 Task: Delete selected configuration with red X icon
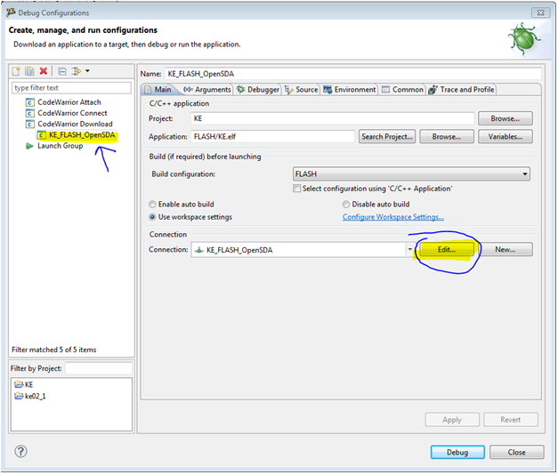click(44, 71)
